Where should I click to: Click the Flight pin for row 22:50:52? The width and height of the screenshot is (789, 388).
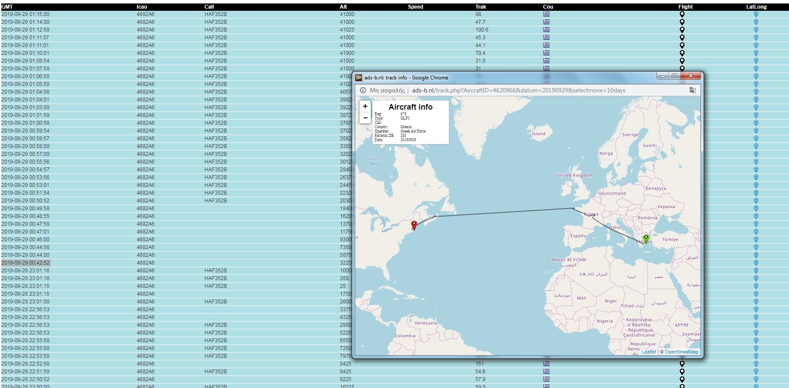click(x=682, y=379)
